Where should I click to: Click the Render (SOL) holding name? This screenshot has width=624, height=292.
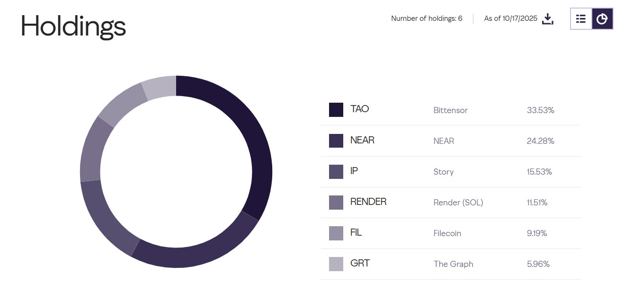click(x=458, y=203)
